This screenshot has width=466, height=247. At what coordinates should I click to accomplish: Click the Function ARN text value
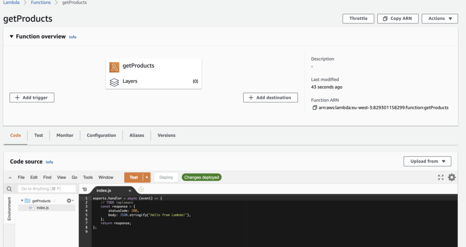click(383, 108)
